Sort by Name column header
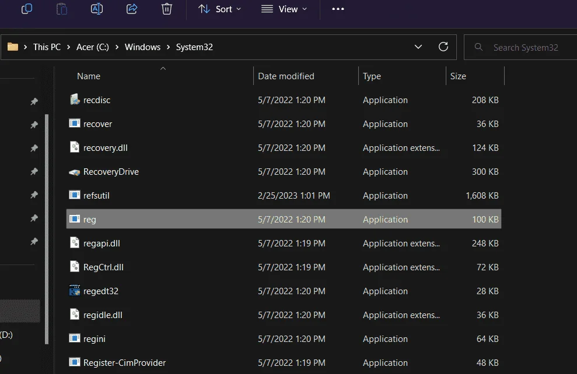The image size is (577, 374). coord(88,76)
